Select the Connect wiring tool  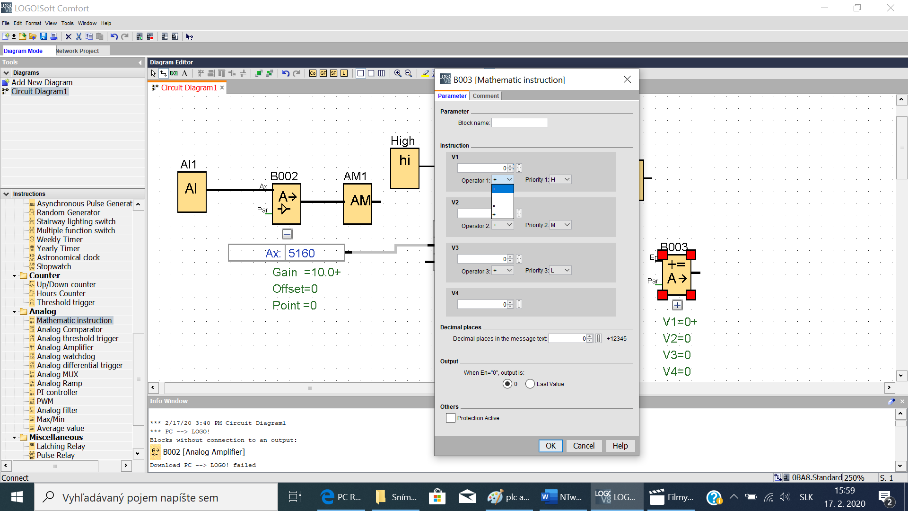(x=164, y=73)
